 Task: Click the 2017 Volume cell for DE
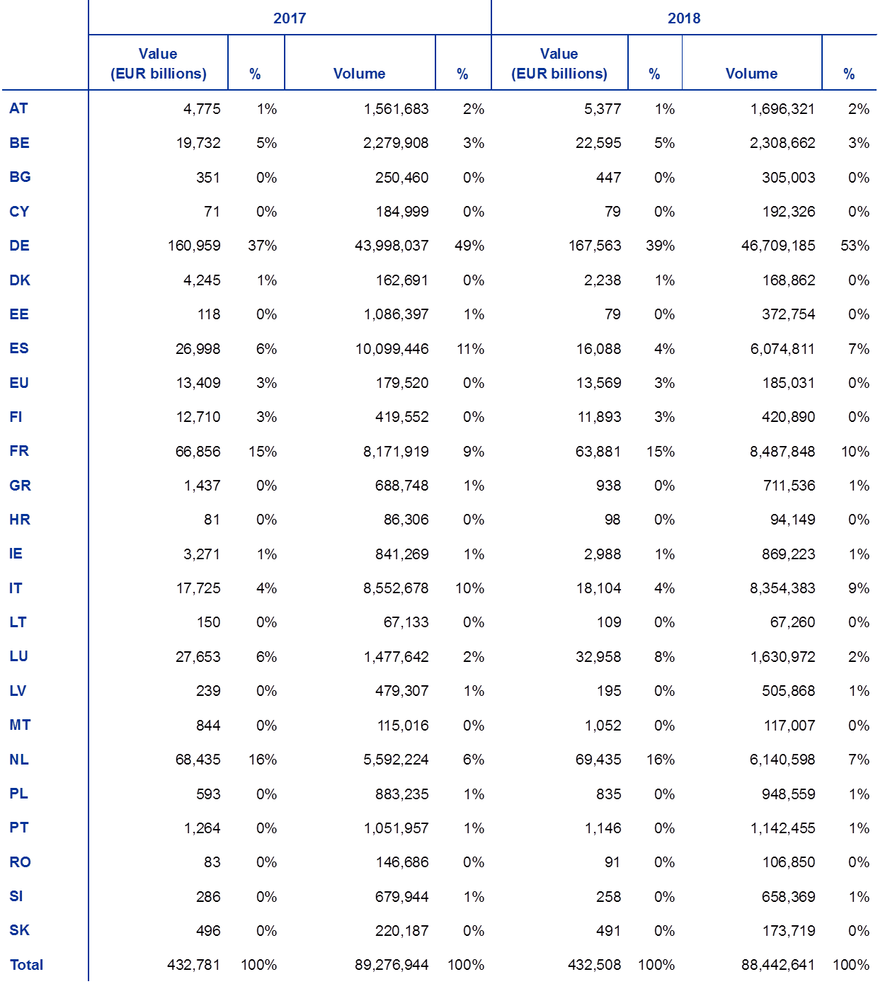click(392, 246)
